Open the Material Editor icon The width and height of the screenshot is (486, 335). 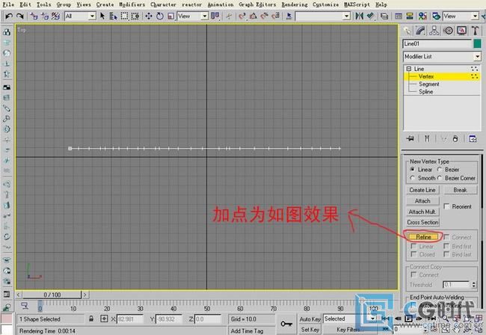[422, 16]
